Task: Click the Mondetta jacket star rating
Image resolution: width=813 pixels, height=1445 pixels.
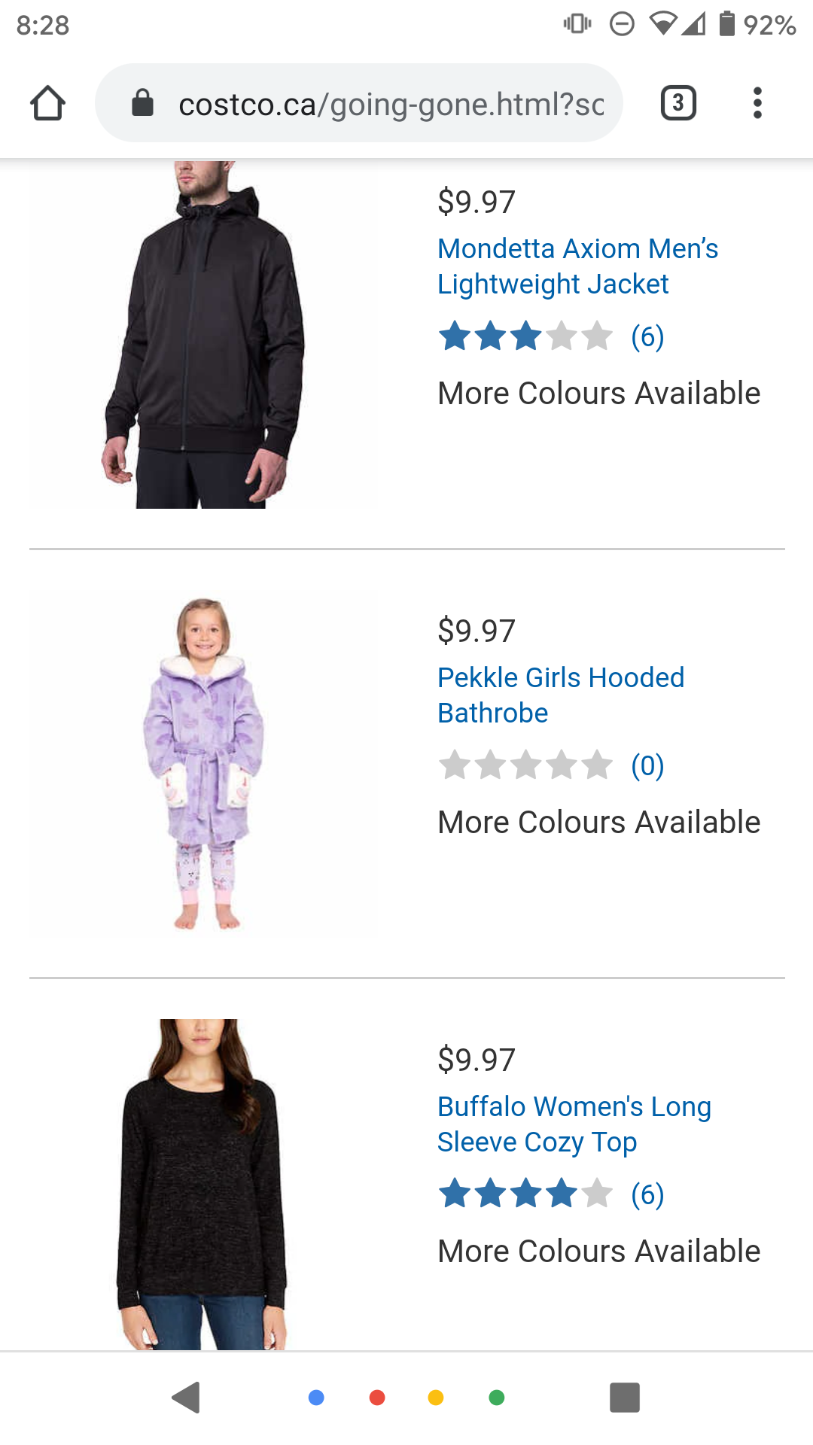Action: [525, 336]
